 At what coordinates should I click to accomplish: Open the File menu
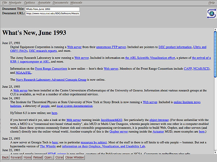coord(5,3)
